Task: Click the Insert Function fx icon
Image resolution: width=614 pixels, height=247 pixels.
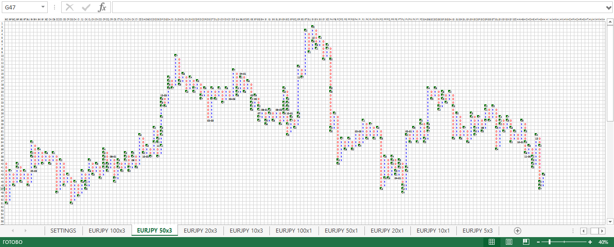Action: [102, 7]
